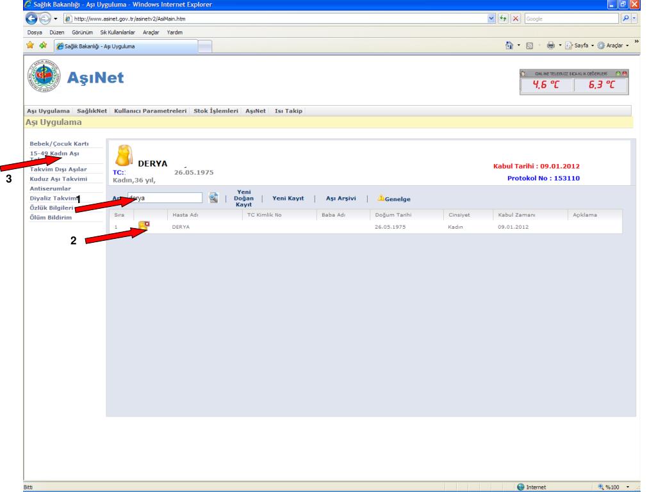Open Ölüm Bildirim sidebar link

coord(51,217)
